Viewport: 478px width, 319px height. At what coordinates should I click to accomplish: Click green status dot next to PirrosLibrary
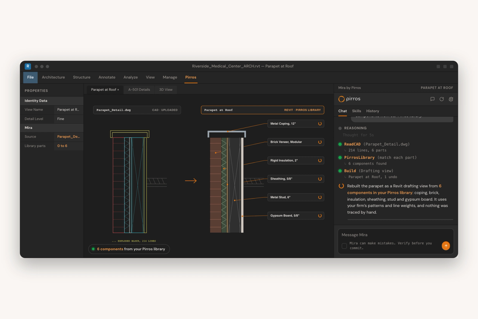coord(340,157)
